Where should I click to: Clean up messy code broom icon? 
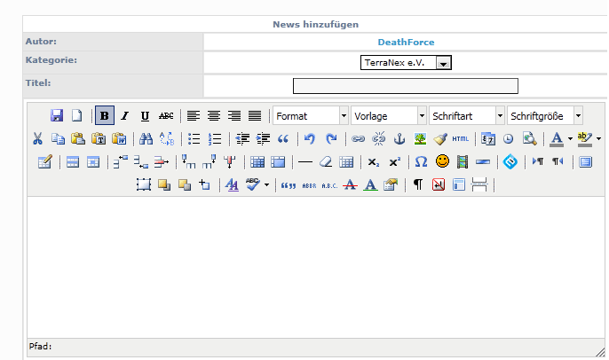440,138
